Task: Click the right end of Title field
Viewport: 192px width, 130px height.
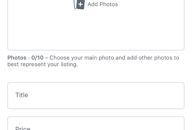Action: coord(174,96)
